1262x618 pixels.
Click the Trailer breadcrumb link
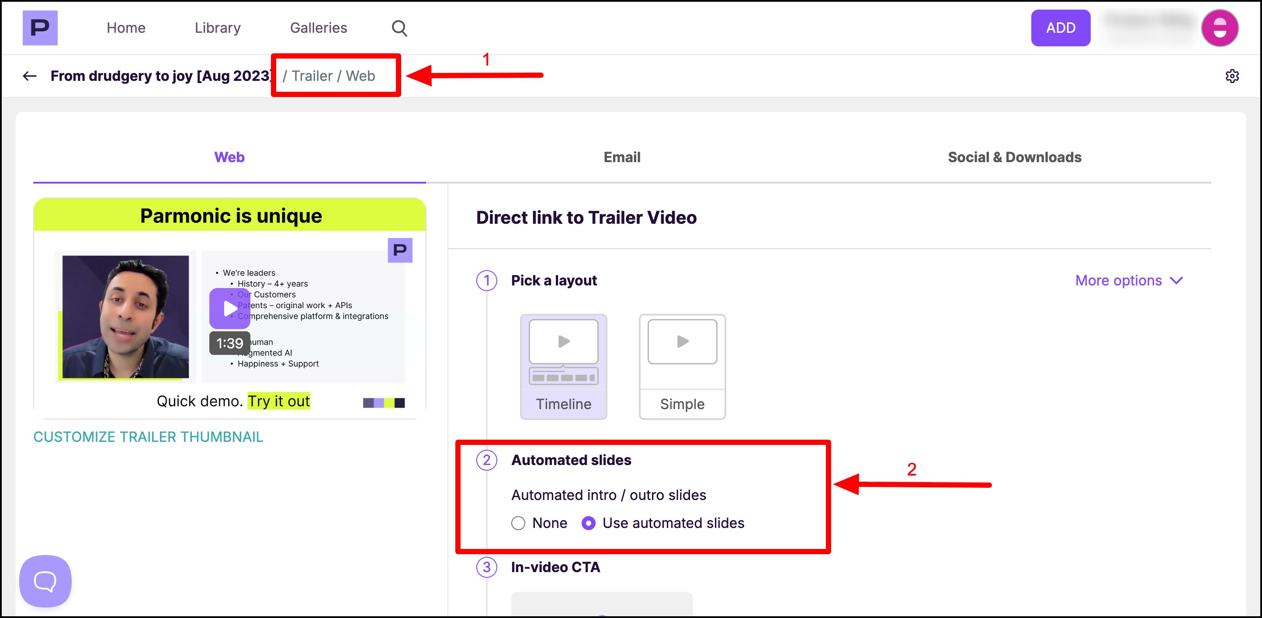312,76
